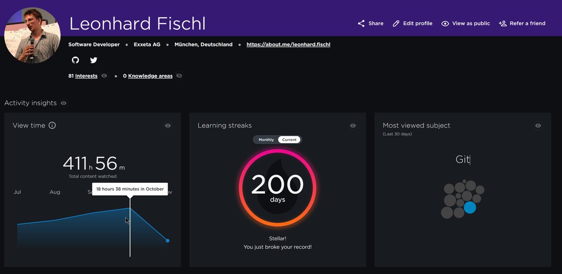
Task: Switch learning streaks to Monthly
Action: point(266,140)
